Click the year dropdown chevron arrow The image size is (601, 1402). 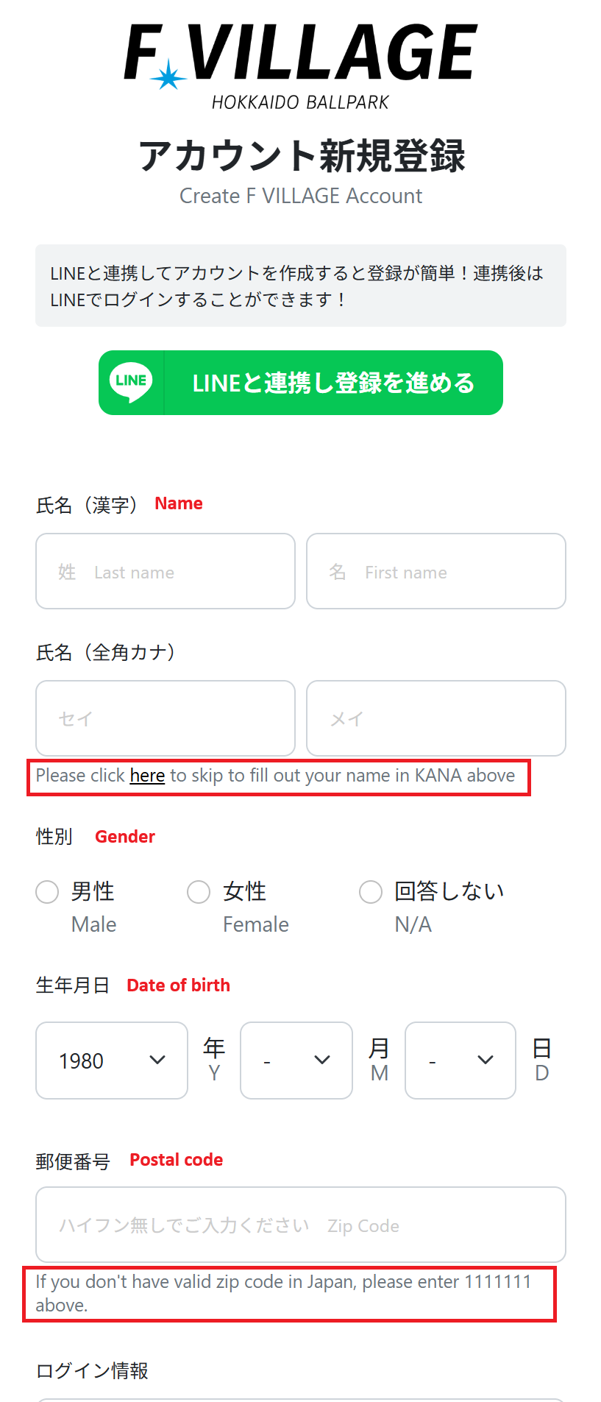pos(157,1061)
